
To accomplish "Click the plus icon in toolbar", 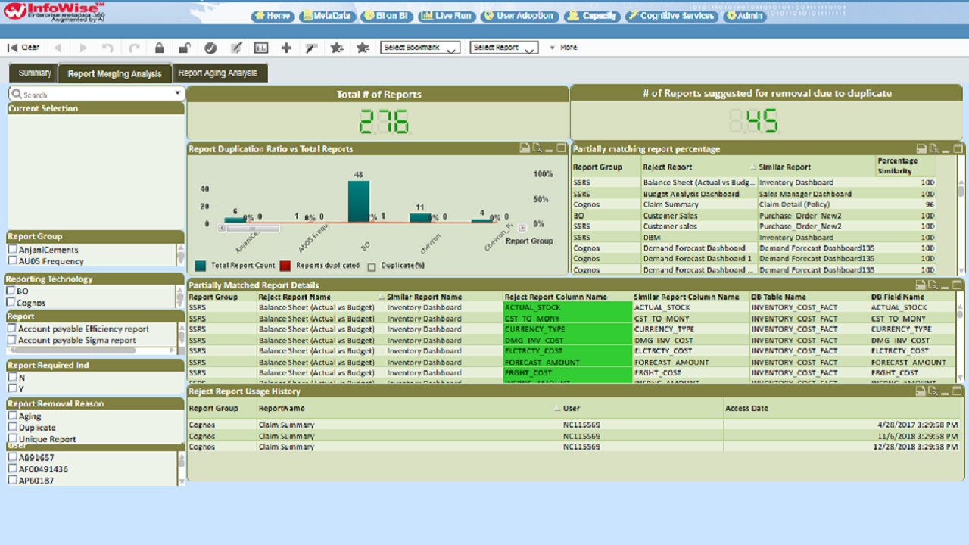I will (x=286, y=48).
